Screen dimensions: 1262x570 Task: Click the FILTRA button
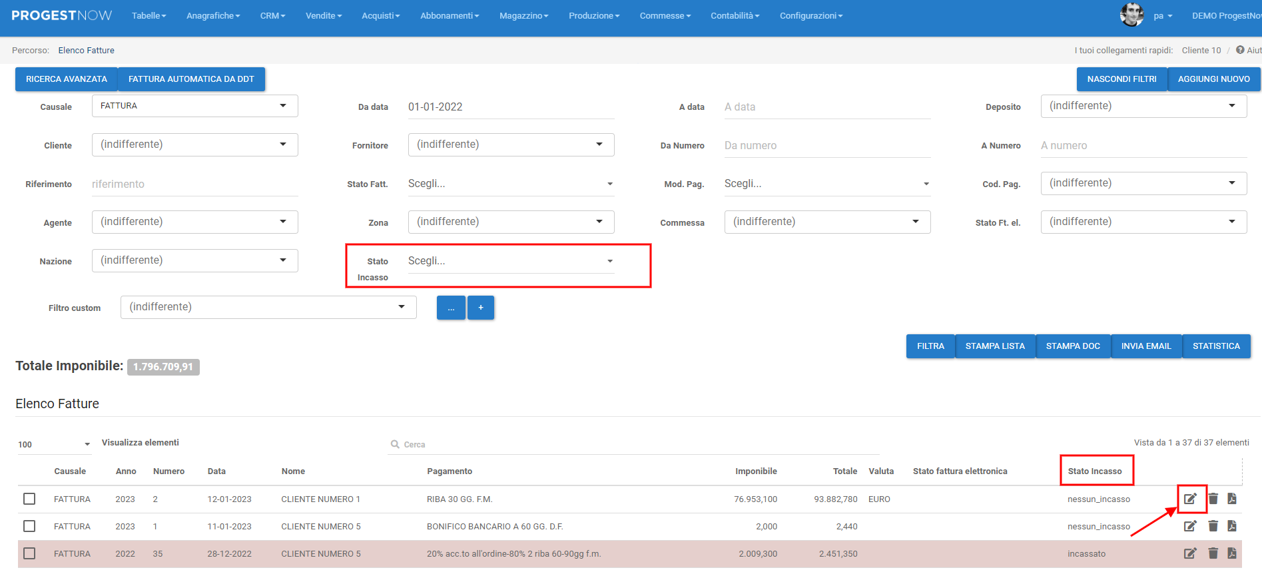(x=930, y=346)
